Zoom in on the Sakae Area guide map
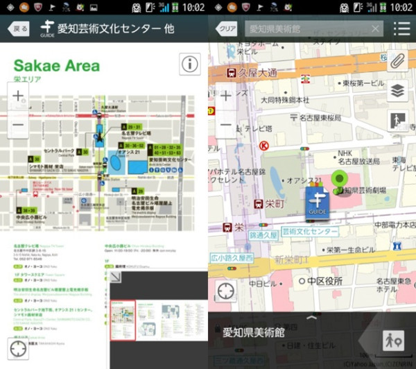The height and width of the screenshot is (369, 416). [18, 96]
